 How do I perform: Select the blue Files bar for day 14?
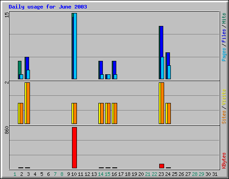click(101, 68)
